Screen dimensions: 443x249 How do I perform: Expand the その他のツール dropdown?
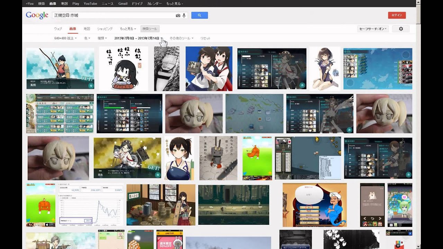click(181, 38)
